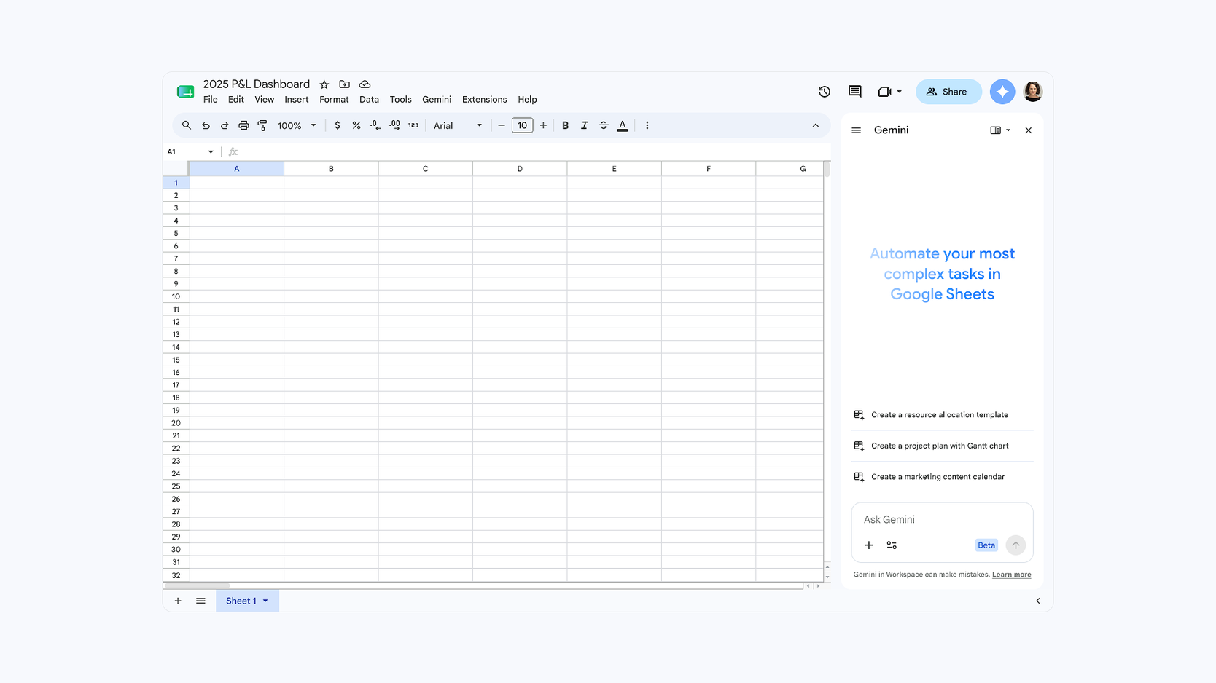Add a new sheet with plus button

tap(178, 601)
